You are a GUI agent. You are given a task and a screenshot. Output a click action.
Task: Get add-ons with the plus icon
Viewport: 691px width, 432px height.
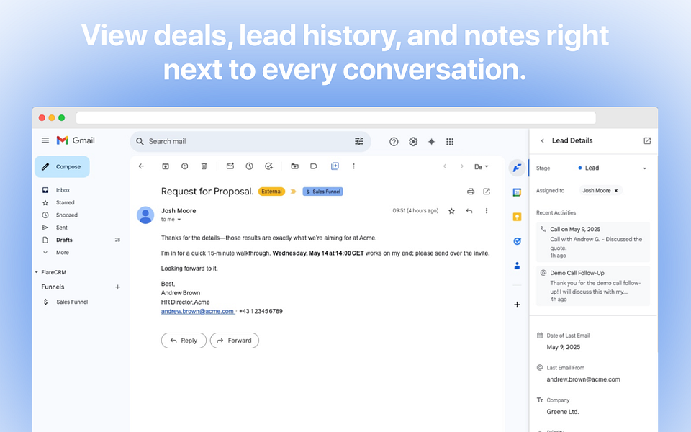click(517, 305)
